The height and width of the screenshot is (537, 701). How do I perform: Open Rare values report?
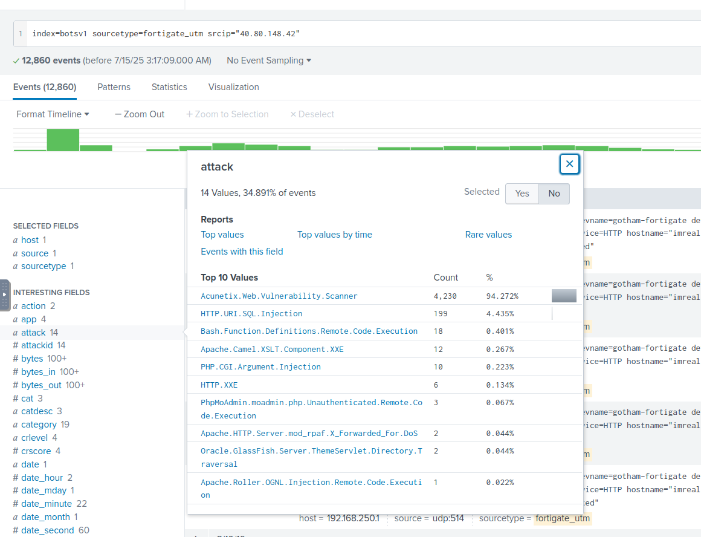coord(488,235)
